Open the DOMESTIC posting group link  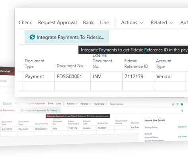point(182,127)
